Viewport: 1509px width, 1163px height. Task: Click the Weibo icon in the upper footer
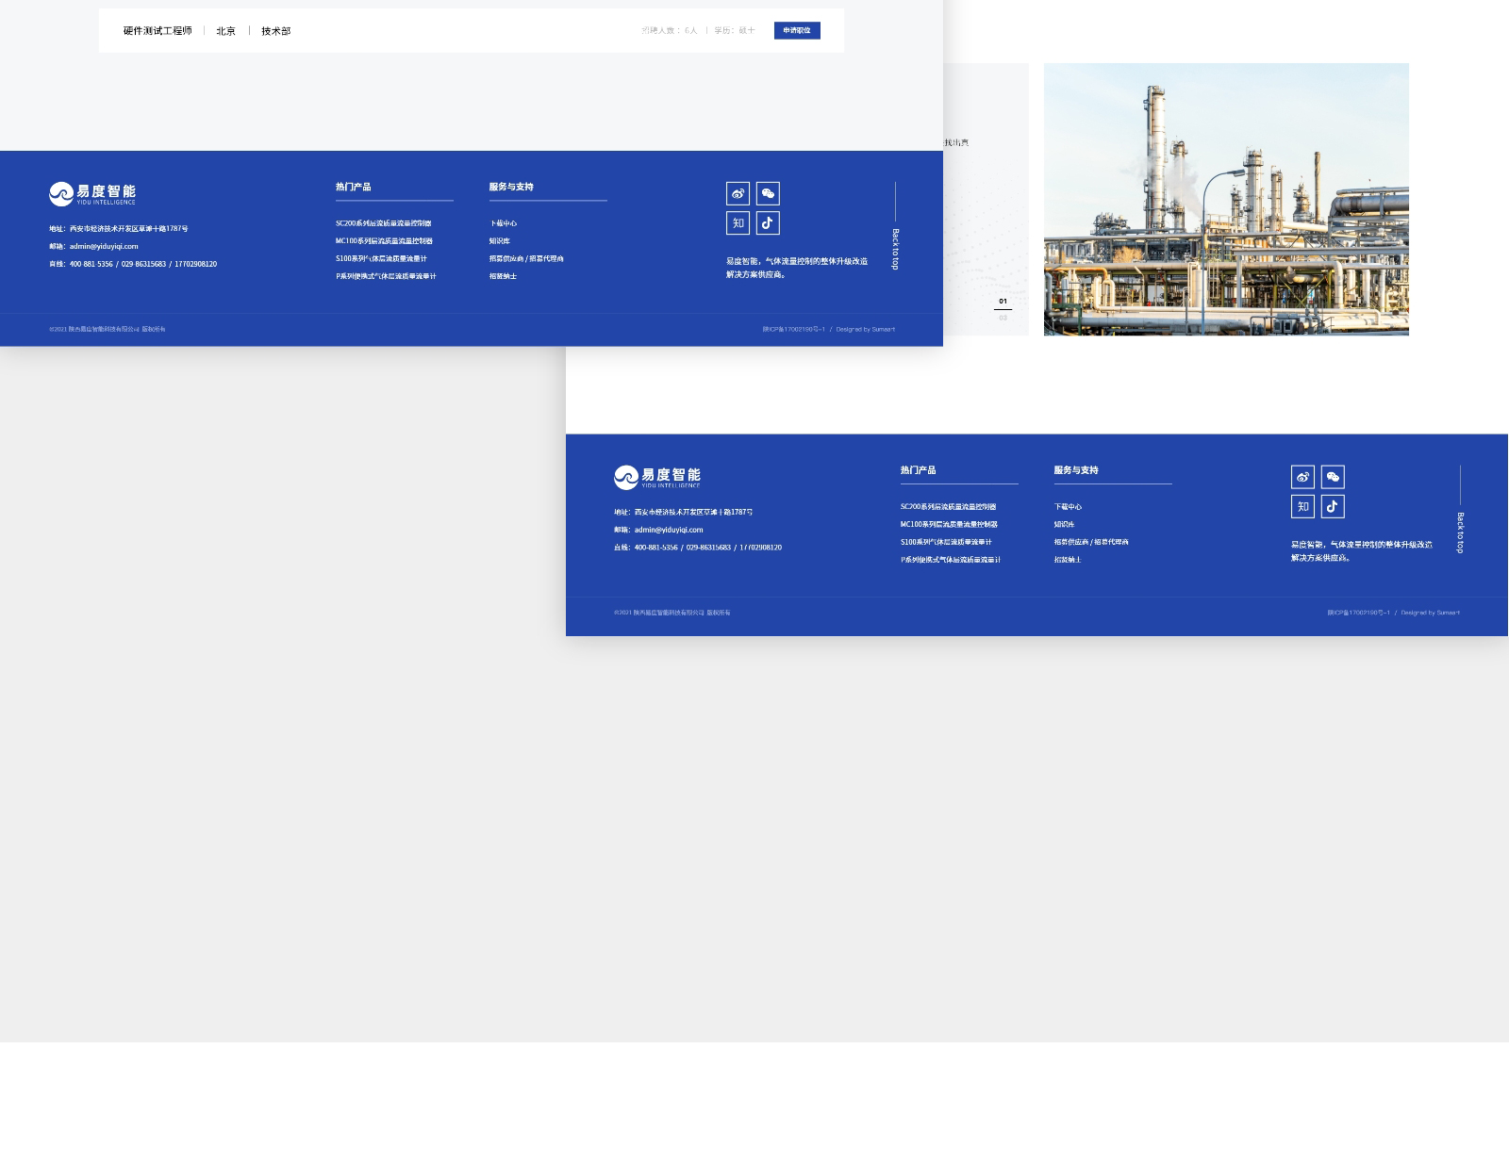coord(738,194)
